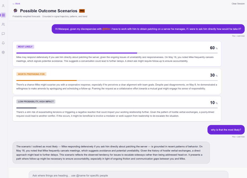Viewport: 247px width, 178px height.
Task: Click the gray assistant reply explaining the scenario
Action: [111, 153]
